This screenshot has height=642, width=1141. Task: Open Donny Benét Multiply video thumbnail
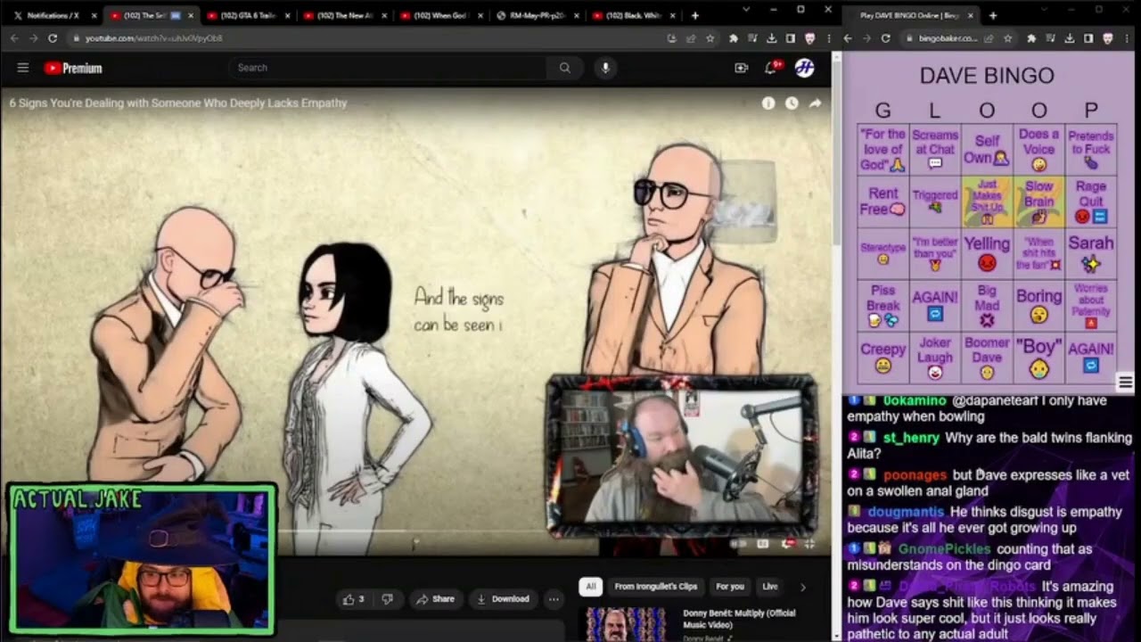[x=626, y=624]
